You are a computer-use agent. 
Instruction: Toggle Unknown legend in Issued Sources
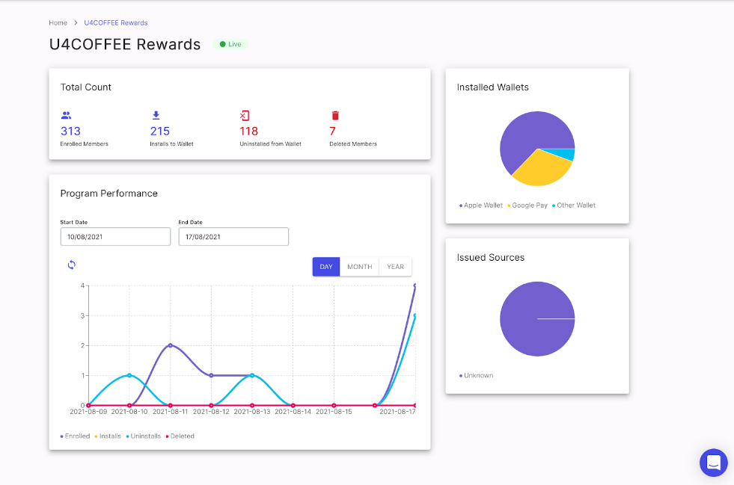coord(476,376)
